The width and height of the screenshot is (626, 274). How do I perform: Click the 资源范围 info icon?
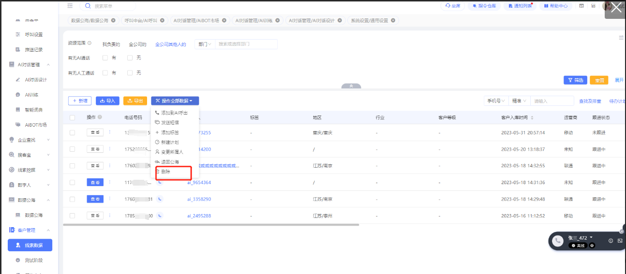[x=89, y=43]
